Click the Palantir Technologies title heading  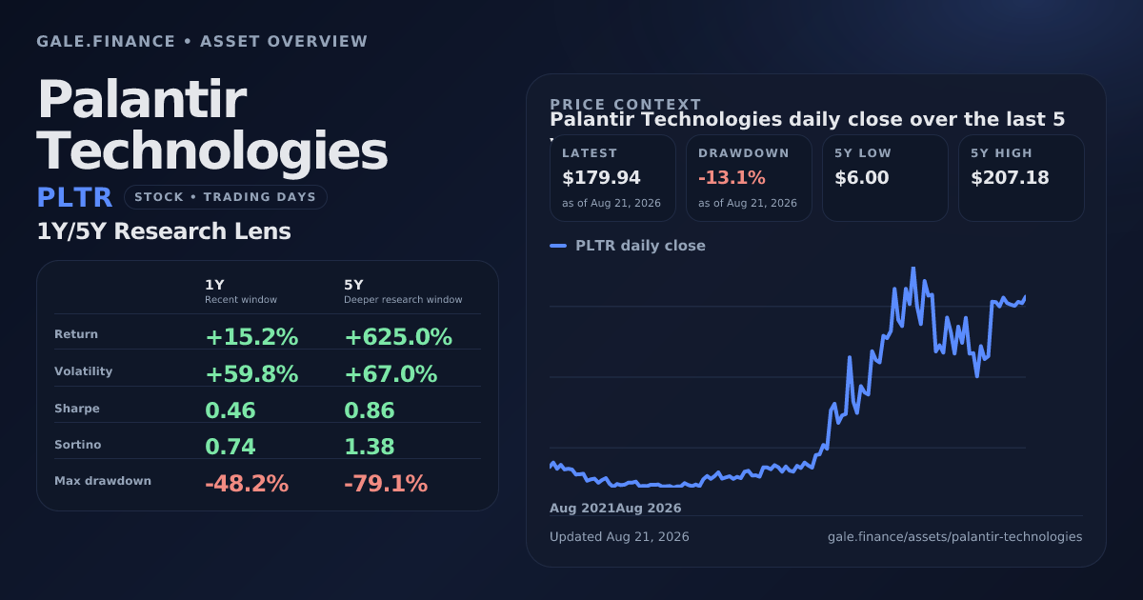[212, 126]
